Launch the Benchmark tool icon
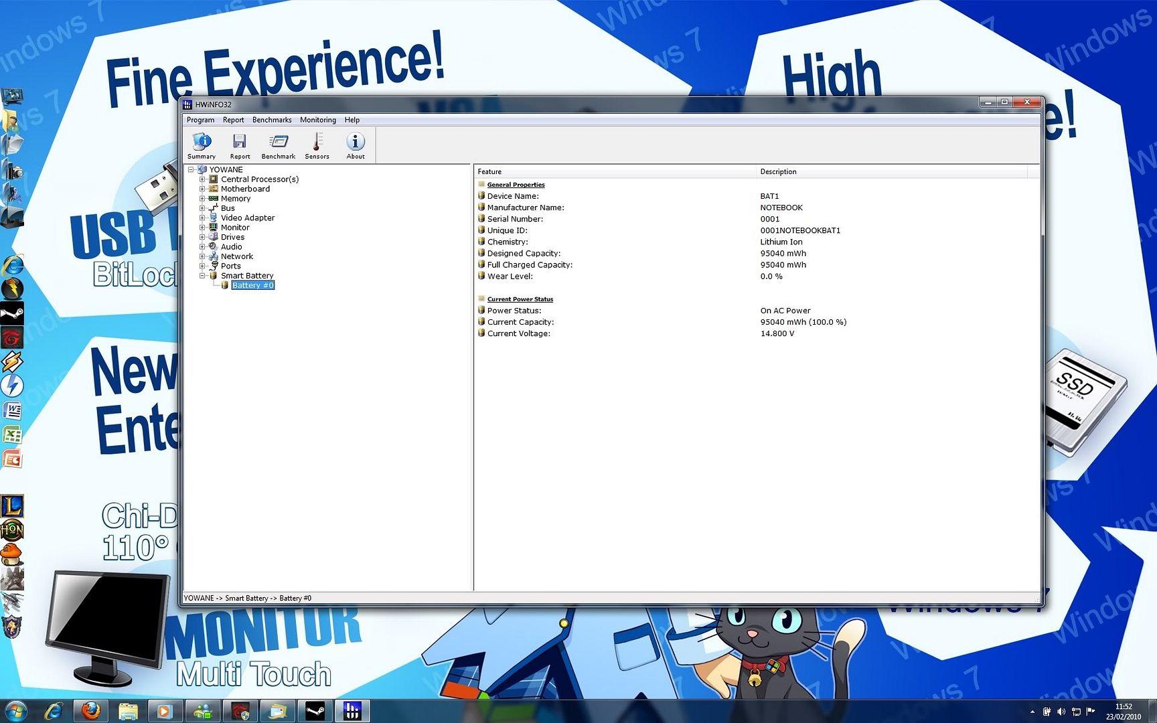 click(278, 145)
